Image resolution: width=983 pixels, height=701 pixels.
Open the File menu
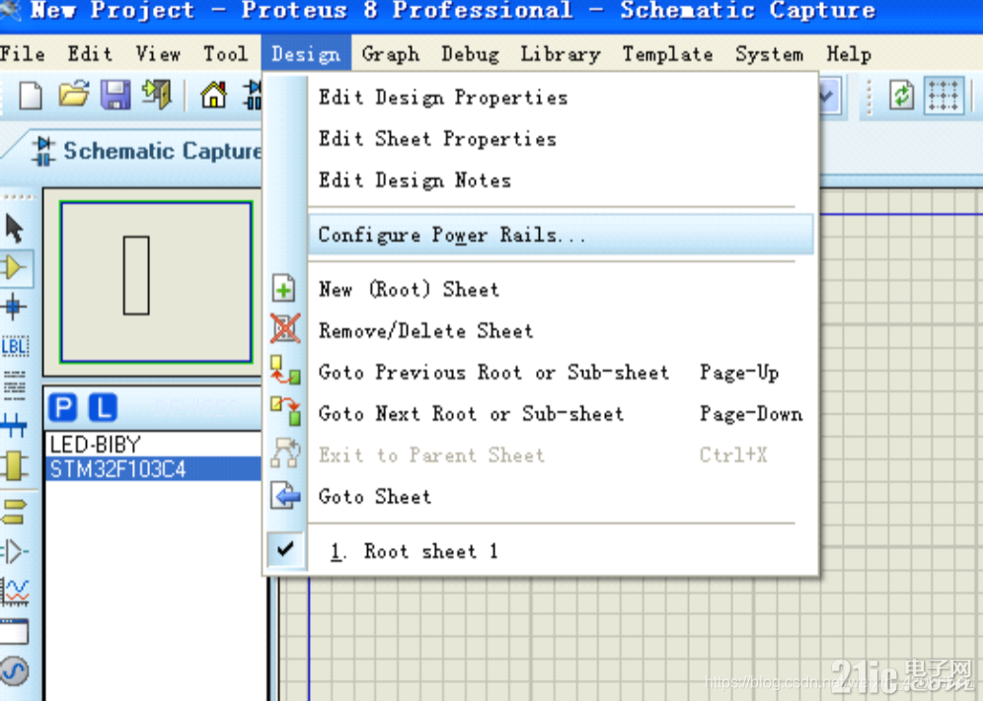(23, 54)
